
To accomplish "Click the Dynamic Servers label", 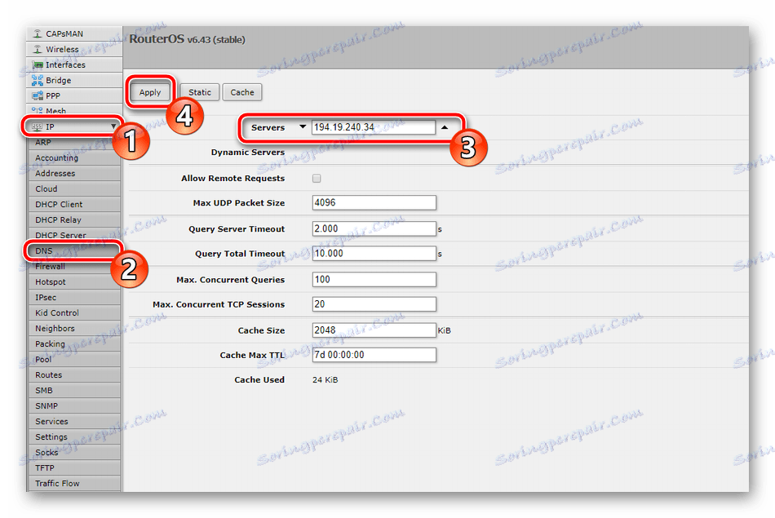I will [x=248, y=153].
